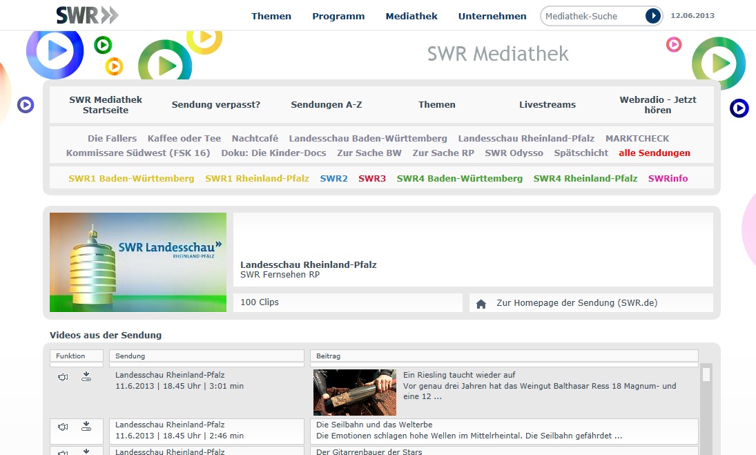Image resolution: width=756 pixels, height=455 pixels.
Task: Open SWR4 Rheinland-Pfalz radio link
Action: click(x=585, y=178)
